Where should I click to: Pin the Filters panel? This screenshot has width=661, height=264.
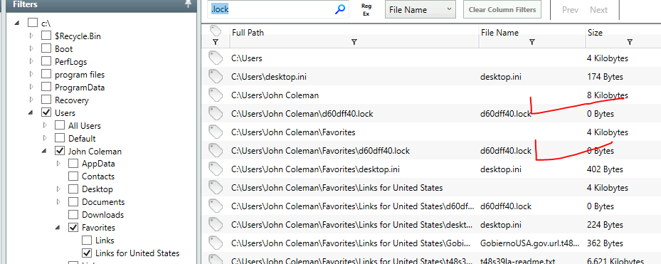coord(188,4)
